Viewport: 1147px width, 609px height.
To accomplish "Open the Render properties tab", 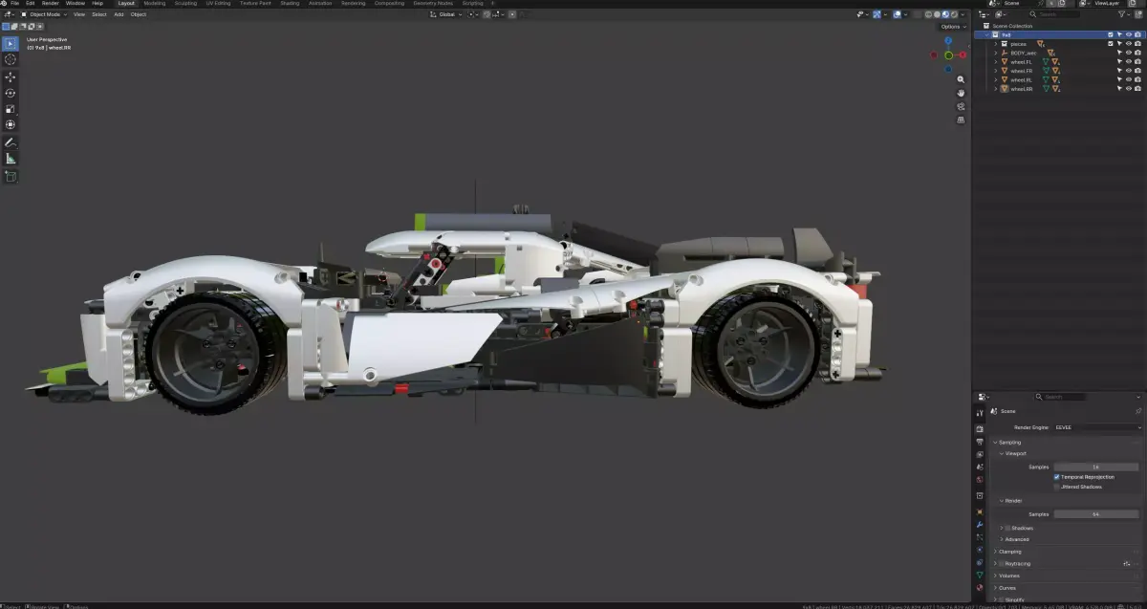I will click(980, 429).
